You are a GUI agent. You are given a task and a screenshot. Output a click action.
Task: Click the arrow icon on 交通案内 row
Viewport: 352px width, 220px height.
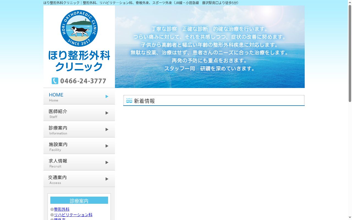[x=107, y=179]
